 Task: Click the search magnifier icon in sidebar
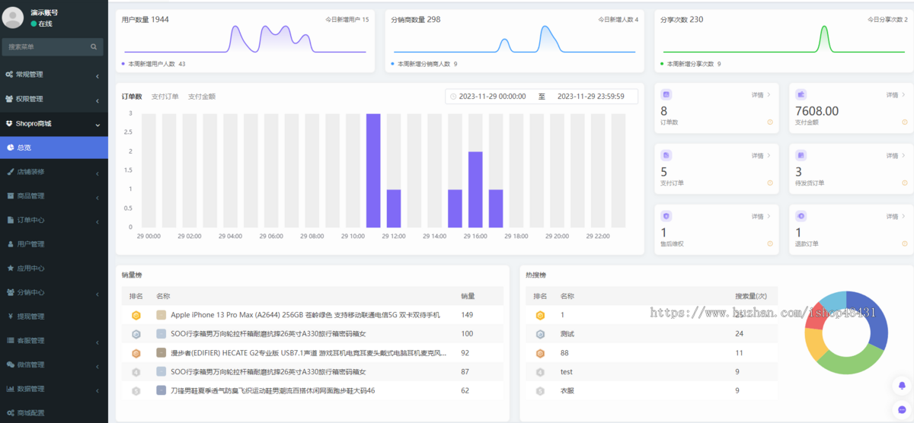94,47
